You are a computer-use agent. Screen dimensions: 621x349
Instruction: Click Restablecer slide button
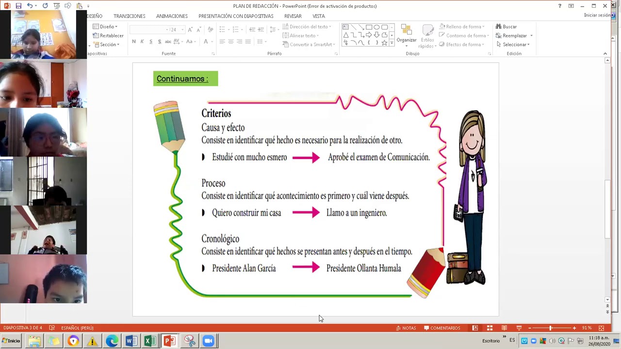[x=108, y=35]
